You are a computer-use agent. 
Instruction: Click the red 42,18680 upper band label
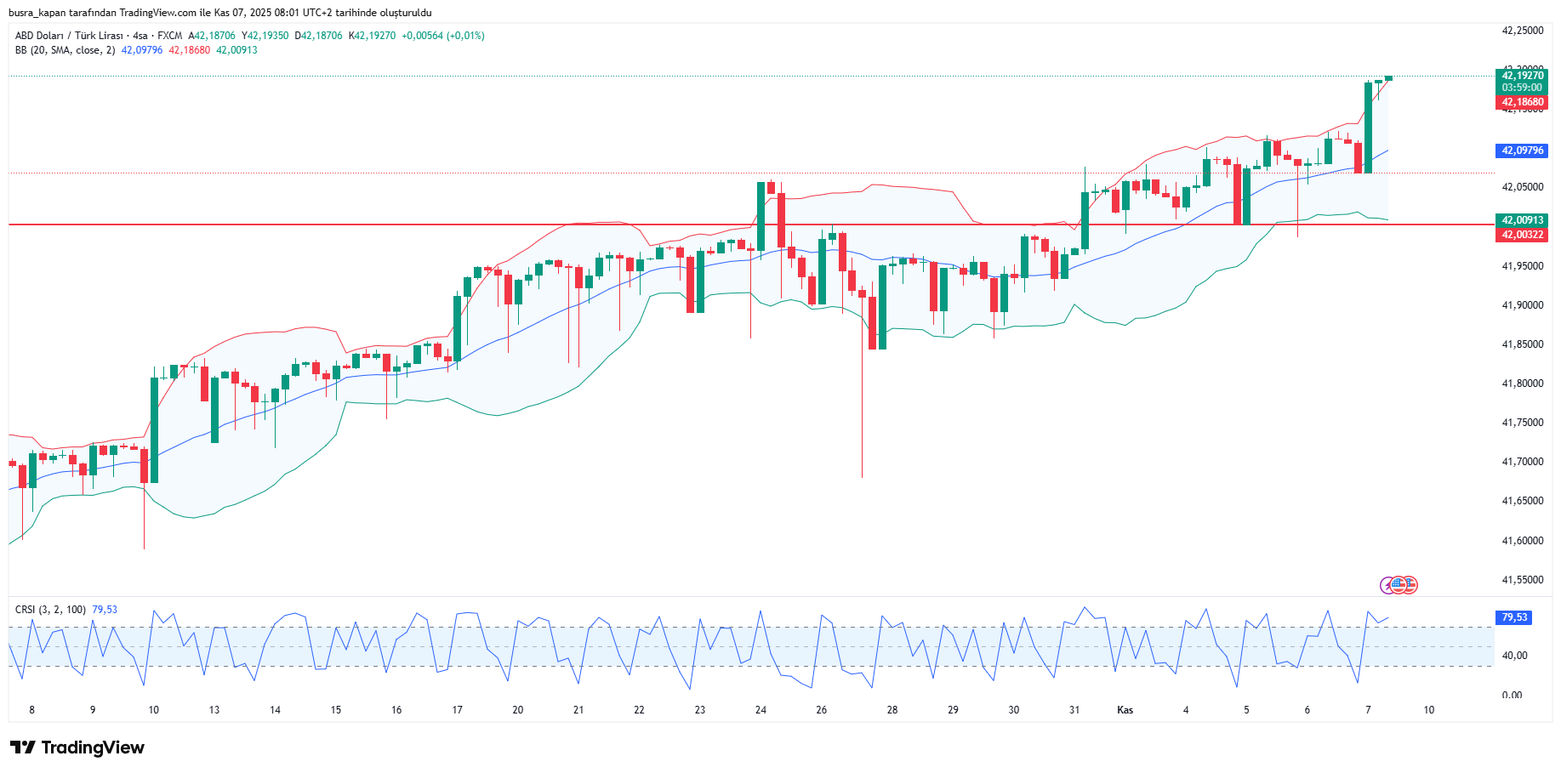click(1522, 102)
